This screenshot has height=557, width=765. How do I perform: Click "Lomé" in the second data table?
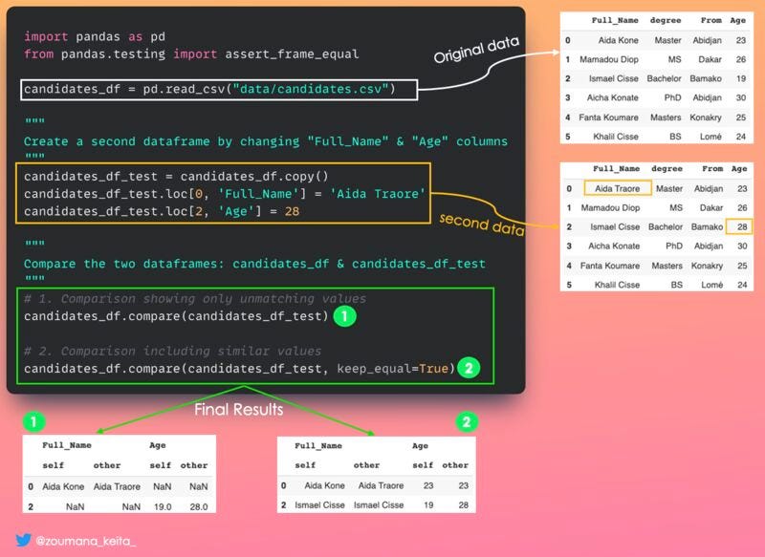[x=711, y=285]
